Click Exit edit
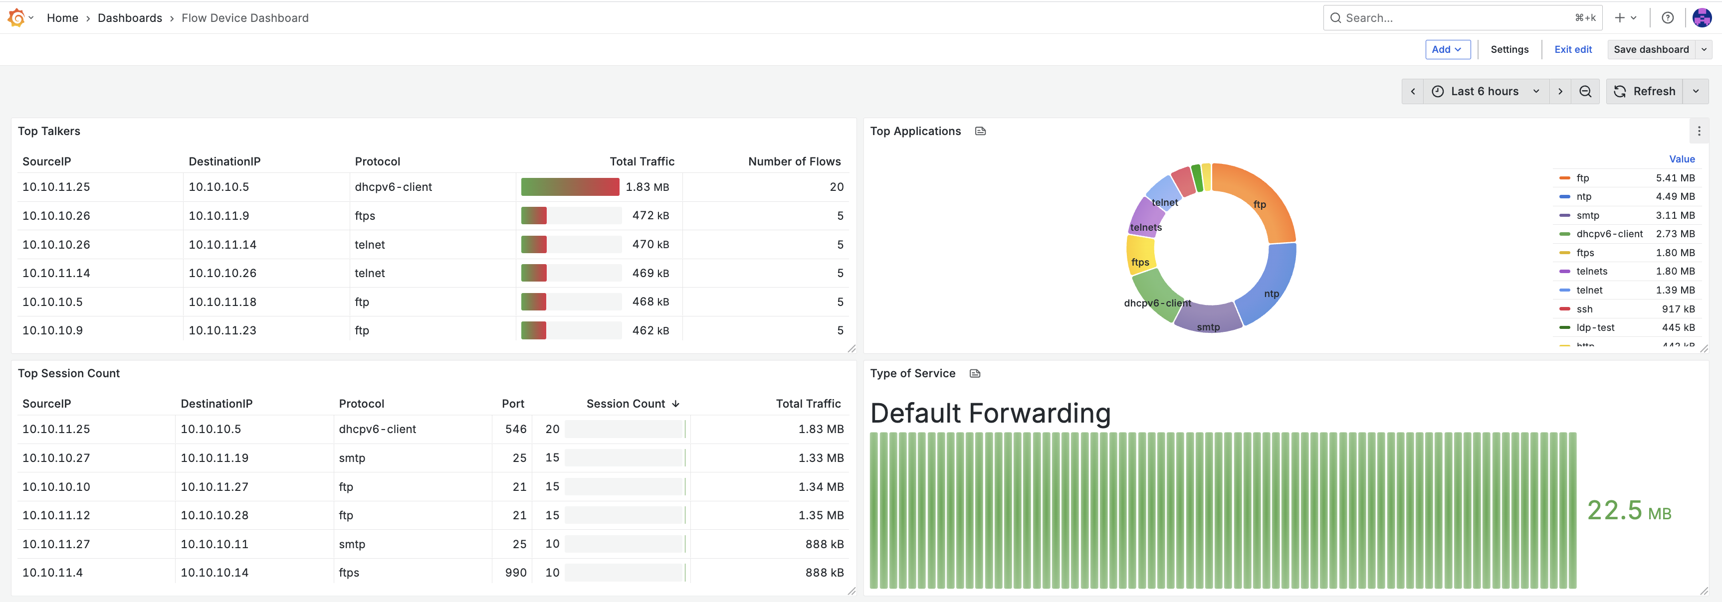1722x602 pixels. click(x=1572, y=49)
